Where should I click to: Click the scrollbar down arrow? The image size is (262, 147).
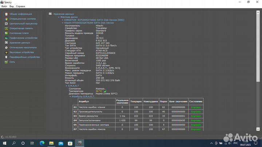tap(258, 129)
